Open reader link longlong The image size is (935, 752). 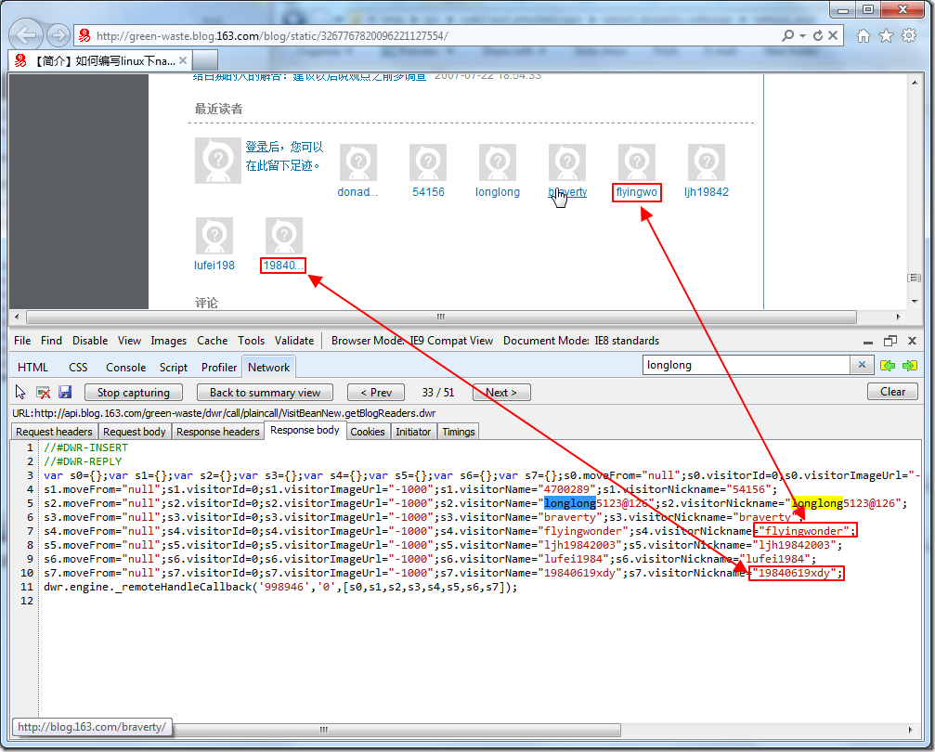(498, 192)
